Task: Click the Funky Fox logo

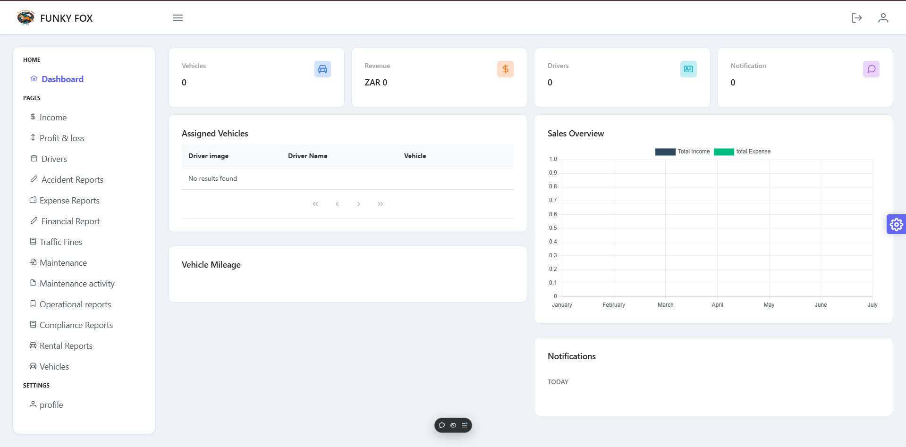Action: click(27, 17)
